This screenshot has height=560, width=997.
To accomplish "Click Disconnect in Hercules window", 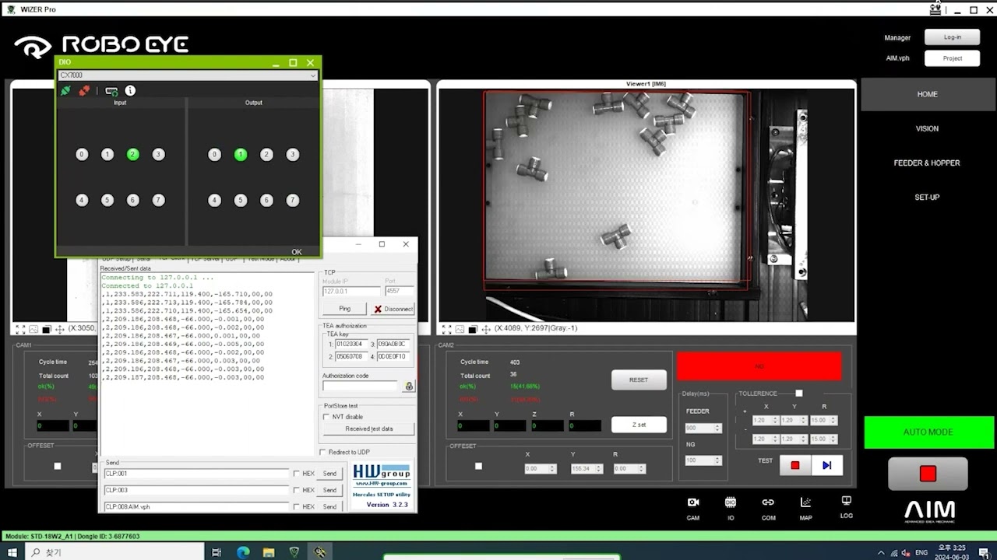I will [x=393, y=309].
